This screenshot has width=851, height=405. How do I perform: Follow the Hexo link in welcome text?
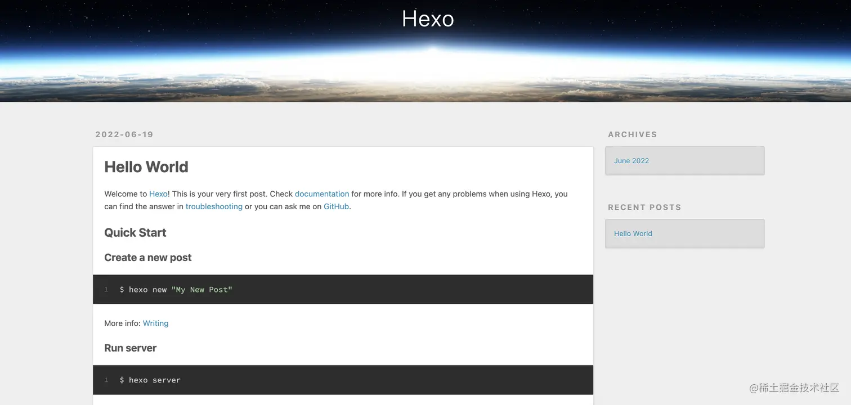pos(158,194)
